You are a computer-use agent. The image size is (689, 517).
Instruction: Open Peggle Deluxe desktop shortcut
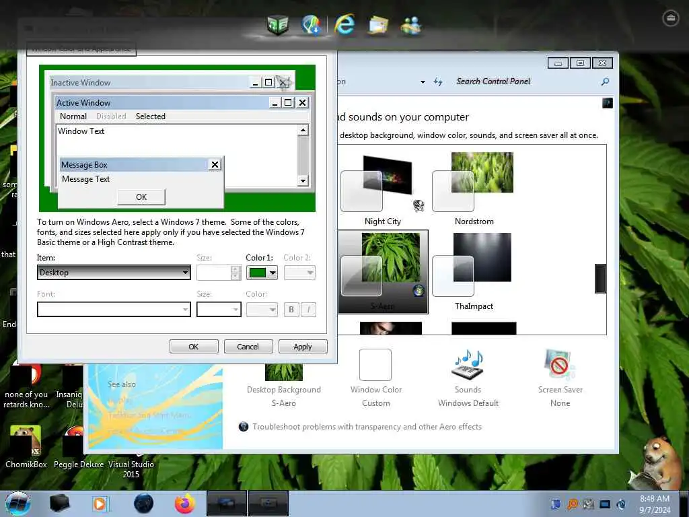click(78, 446)
